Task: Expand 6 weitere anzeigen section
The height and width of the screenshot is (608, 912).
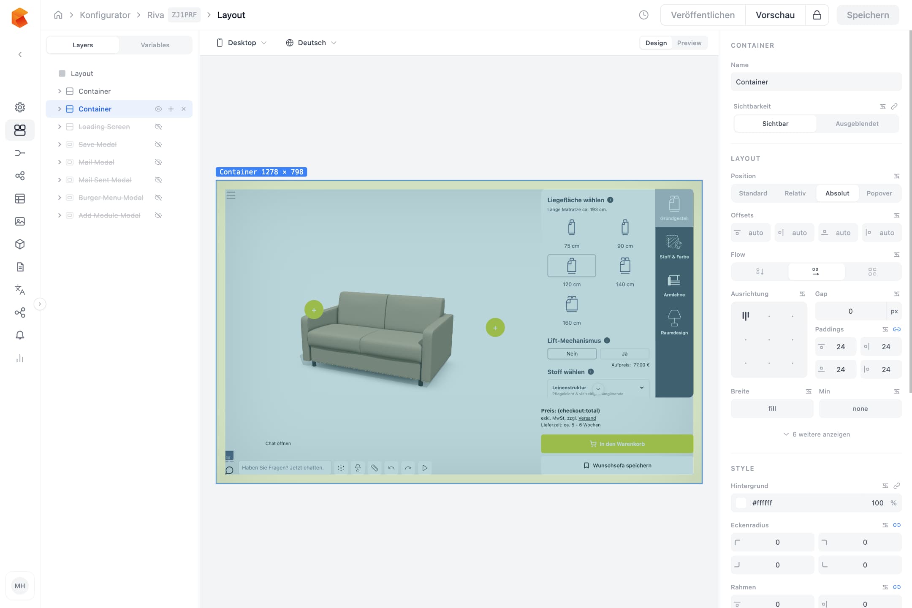Action: 817,434
